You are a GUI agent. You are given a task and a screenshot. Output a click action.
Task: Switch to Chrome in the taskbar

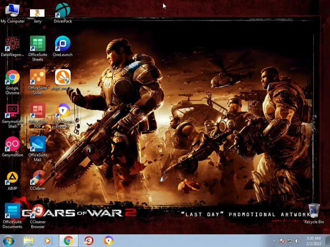pos(69,241)
